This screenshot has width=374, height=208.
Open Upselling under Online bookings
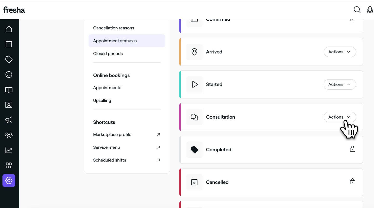(102, 100)
